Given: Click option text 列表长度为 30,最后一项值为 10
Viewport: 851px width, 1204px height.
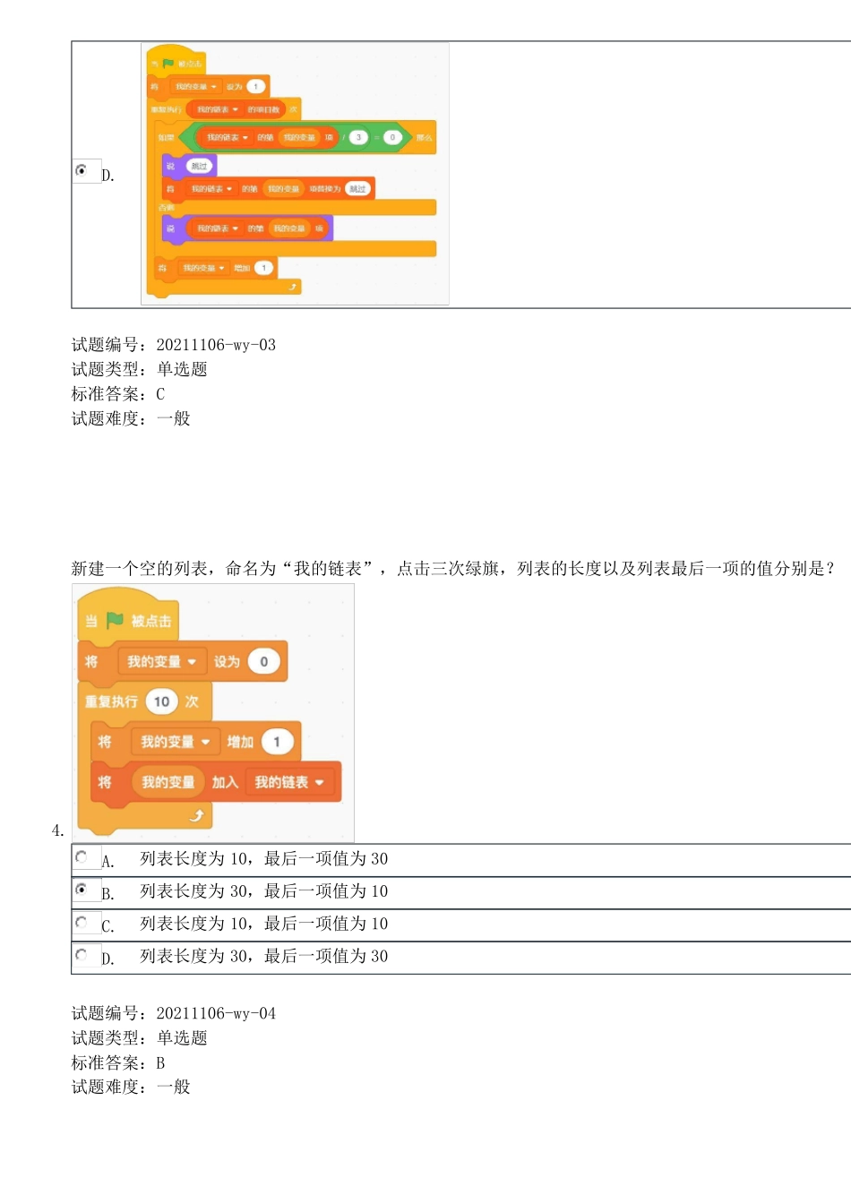Looking at the screenshot, I should click(264, 890).
